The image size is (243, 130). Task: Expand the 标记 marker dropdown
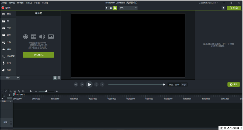tap(11, 101)
